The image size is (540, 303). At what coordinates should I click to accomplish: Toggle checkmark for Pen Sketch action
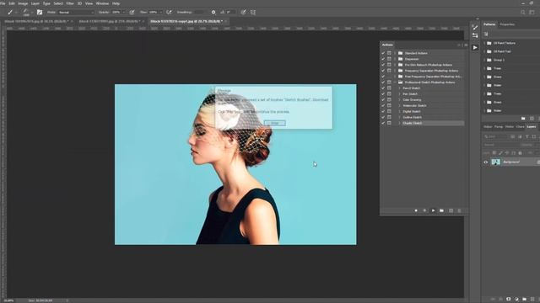[x=383, y=93]
